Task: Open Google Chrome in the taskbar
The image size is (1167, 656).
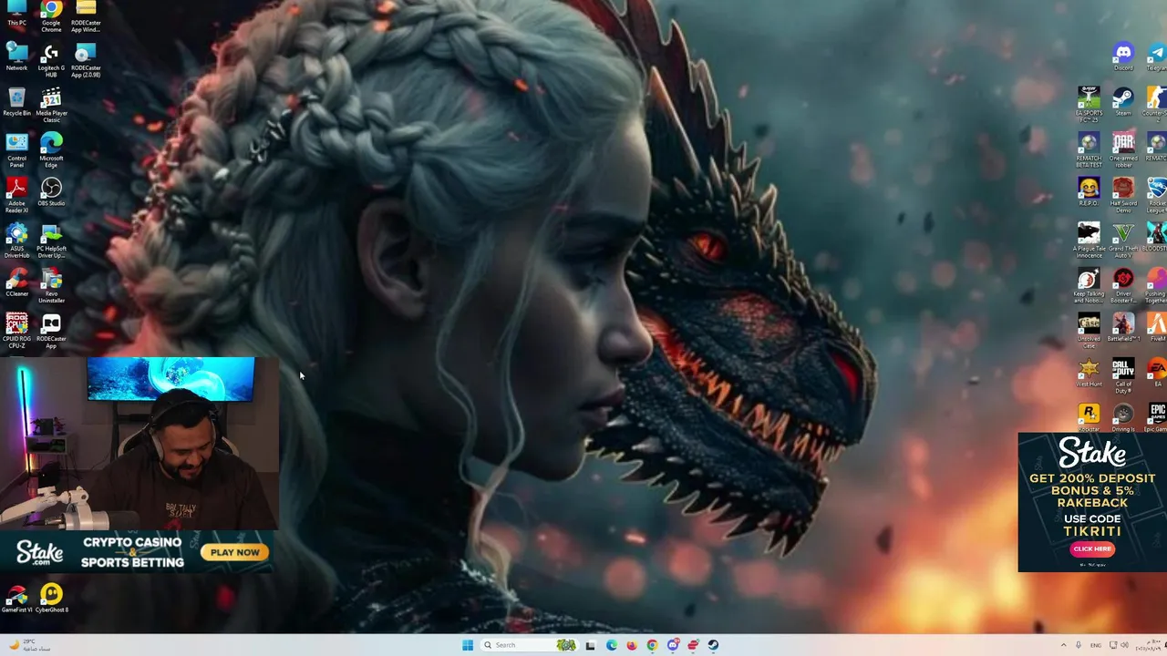Action: point(652,645)
